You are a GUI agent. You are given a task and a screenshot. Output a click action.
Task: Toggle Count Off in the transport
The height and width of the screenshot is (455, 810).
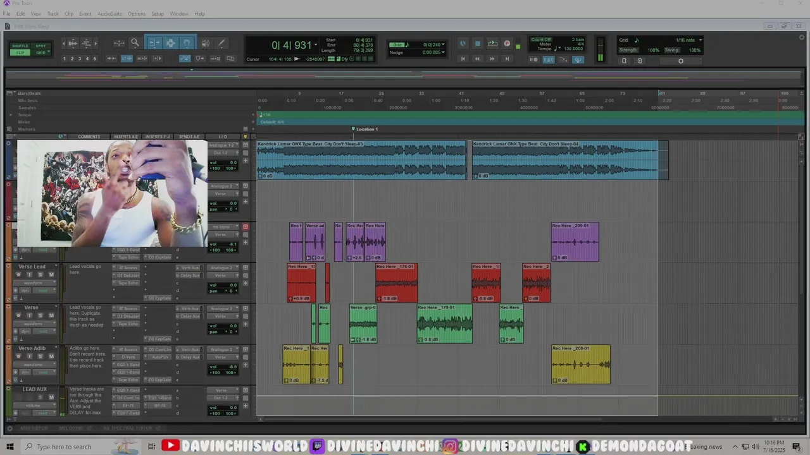click(541, 40)
